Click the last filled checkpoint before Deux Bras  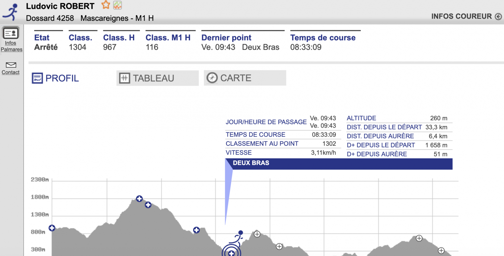(196, 230)
